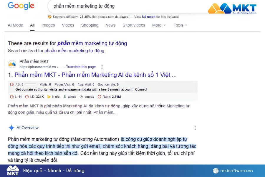Click the 'AI Overview' heading text
This screenshot has height=177, width=265.
[28, 128]
